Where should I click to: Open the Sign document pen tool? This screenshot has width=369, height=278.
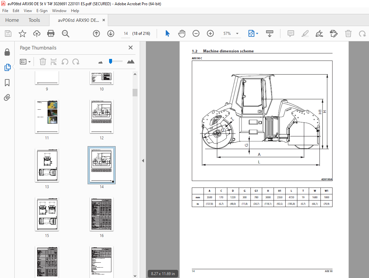click(x=319, y=34)
